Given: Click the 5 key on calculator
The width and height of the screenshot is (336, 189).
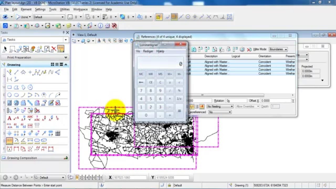Looking at the screenshot, I should [151, 99].
